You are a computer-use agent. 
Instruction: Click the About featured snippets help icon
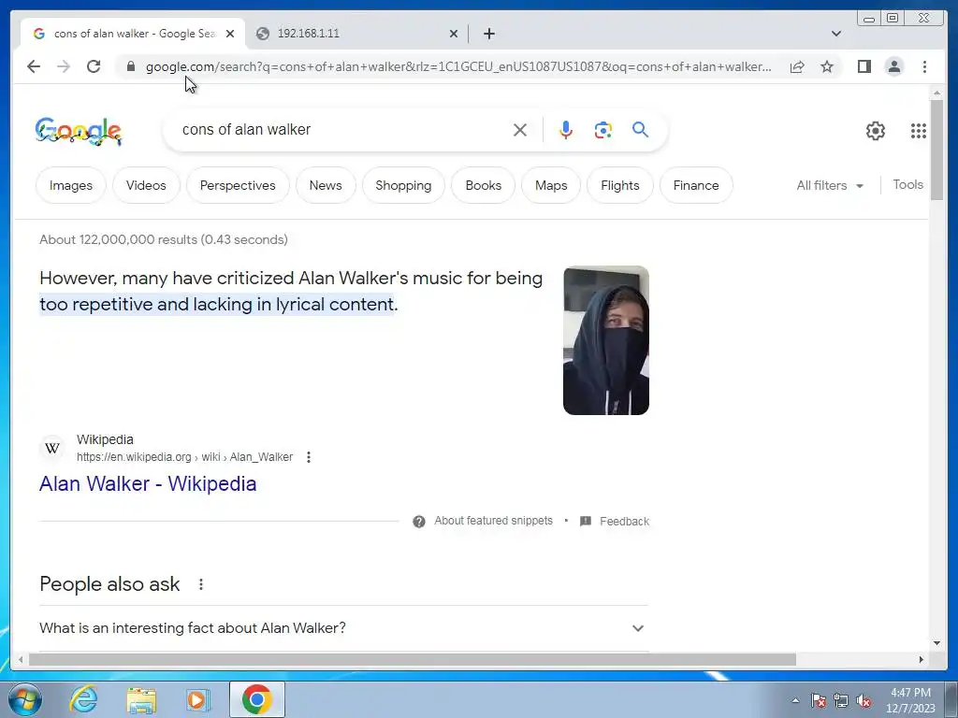click(418, 522)
